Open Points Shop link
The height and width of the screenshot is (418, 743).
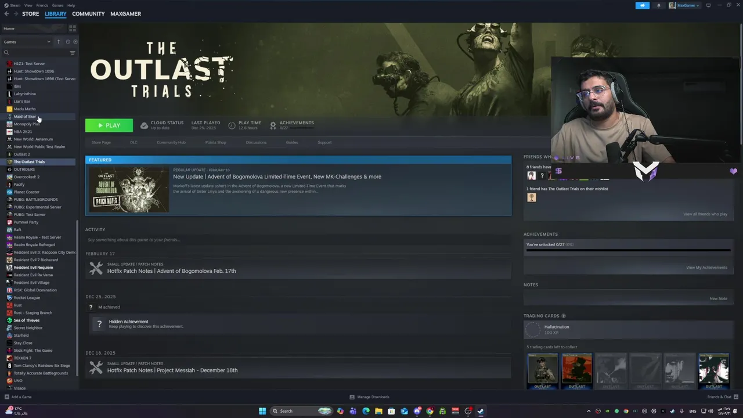pyautogui.click(x=215, y=142)
